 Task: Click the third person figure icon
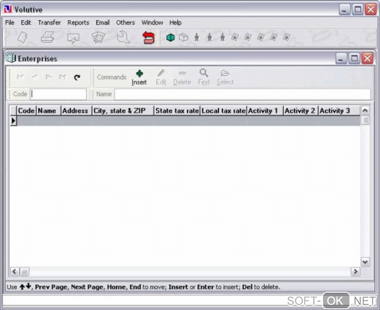[x=223, y=37]
